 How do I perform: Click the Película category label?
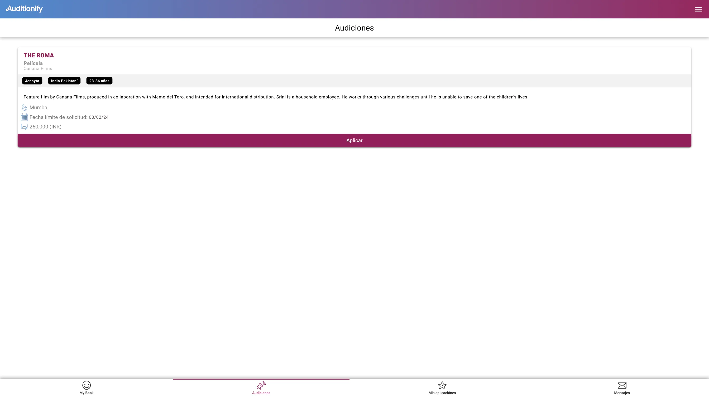coord(33,63)
